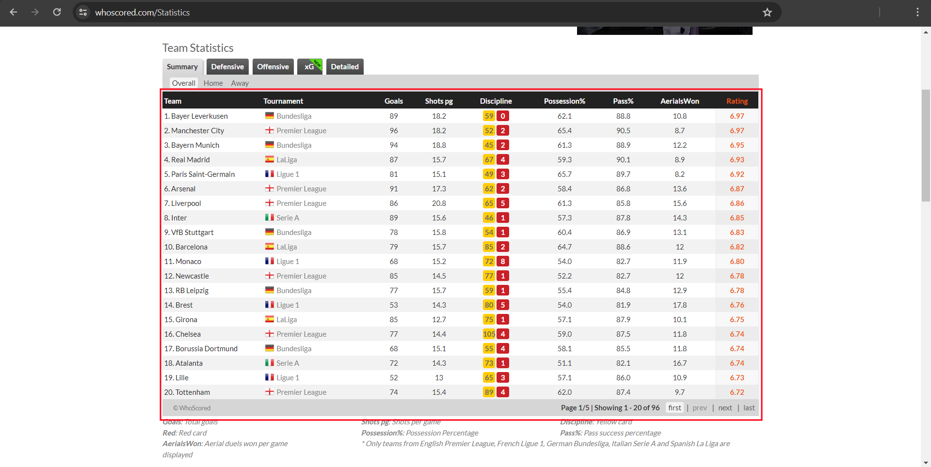Click Spain flag icon in Barcelona row
931x467 pixels.
[x=270, y=247]
